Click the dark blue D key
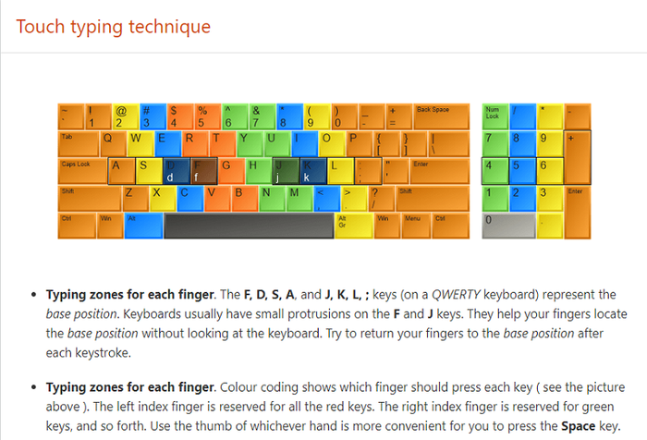Image resolution: width=647 pixels, height=440 pixels. tap(177, 171)
